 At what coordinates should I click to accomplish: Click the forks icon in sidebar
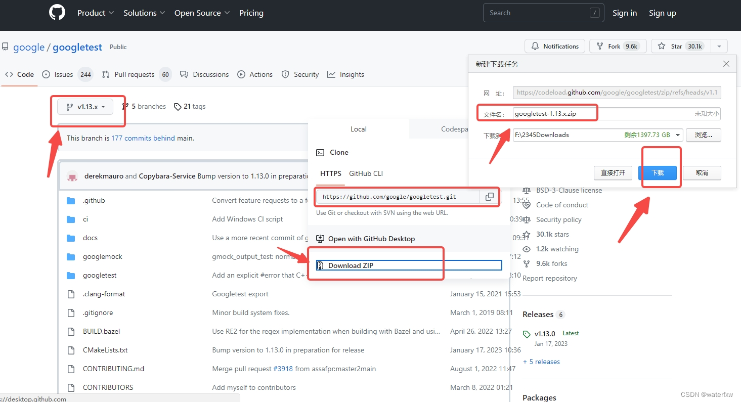click(x=527, y=264)
